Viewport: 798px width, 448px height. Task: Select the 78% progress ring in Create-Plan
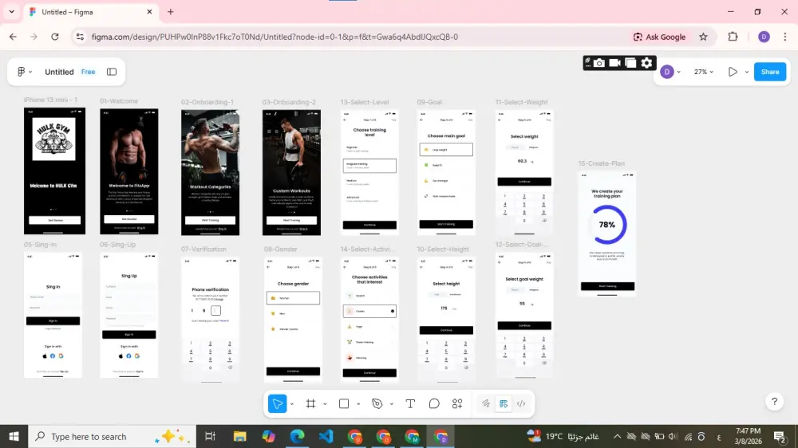pos(607,224)
